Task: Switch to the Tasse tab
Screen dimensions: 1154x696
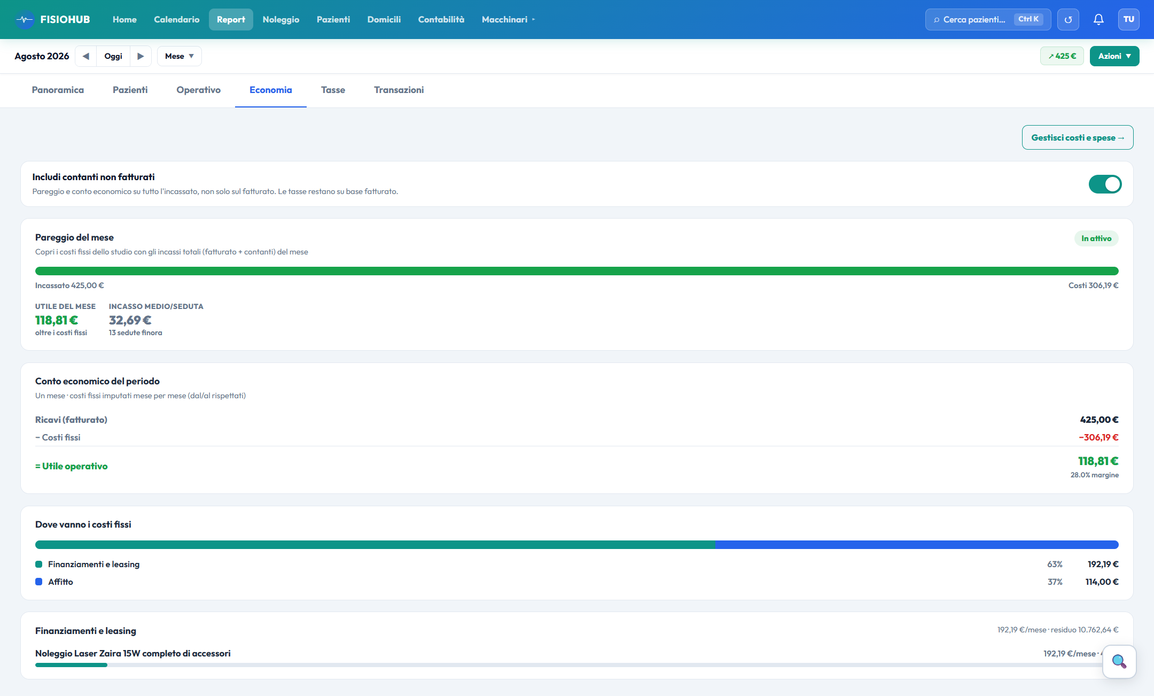Action: click(x=333, y=90)
